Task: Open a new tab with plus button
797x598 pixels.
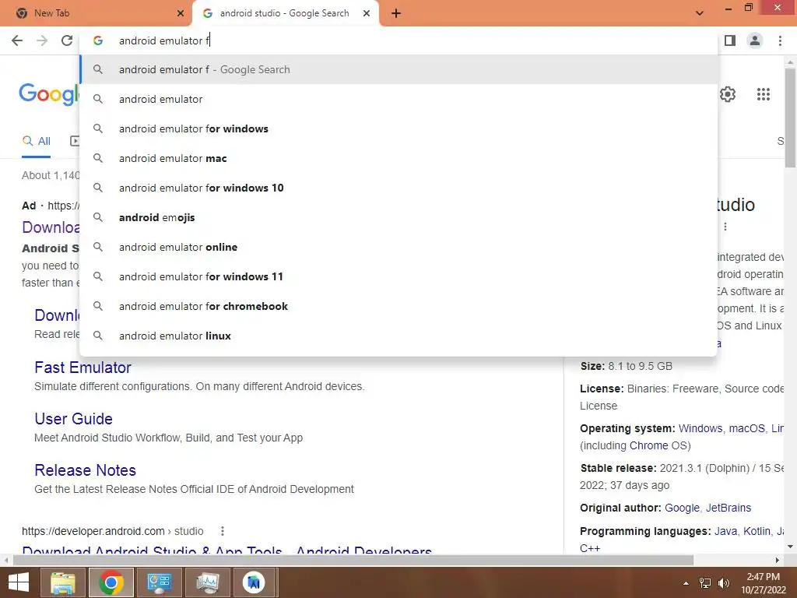Action: click(396, 13)
